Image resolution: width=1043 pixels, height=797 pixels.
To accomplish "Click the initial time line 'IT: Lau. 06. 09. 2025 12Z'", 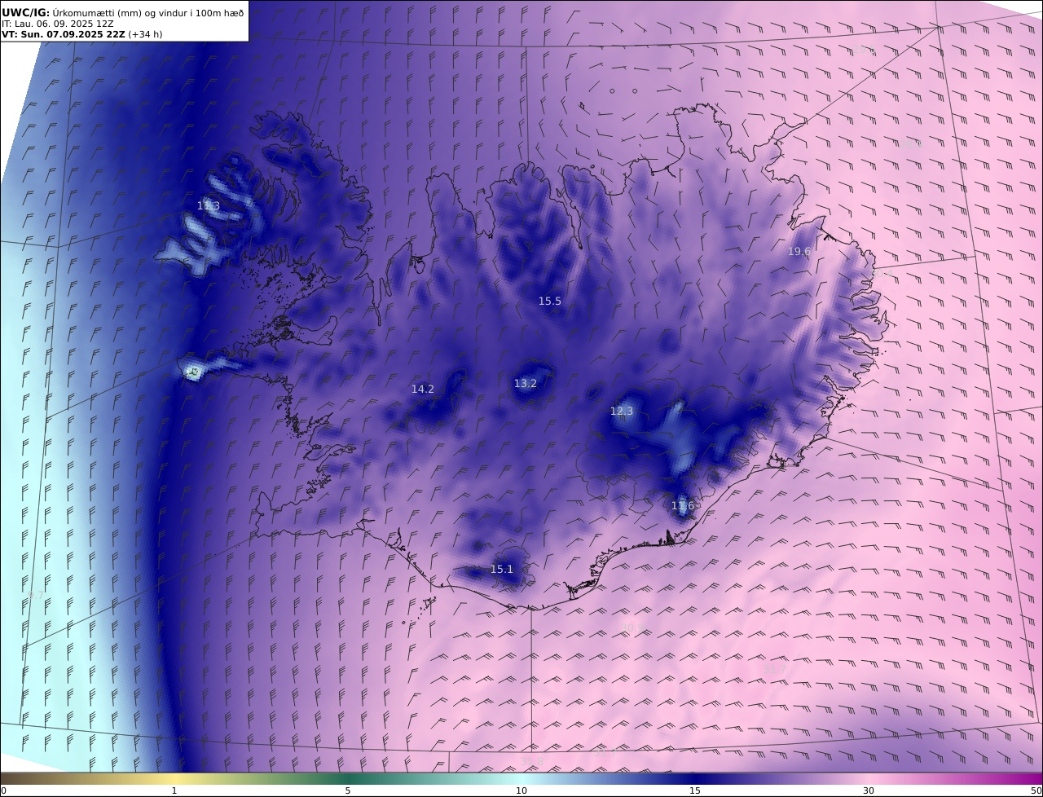I will pos(58,24).
